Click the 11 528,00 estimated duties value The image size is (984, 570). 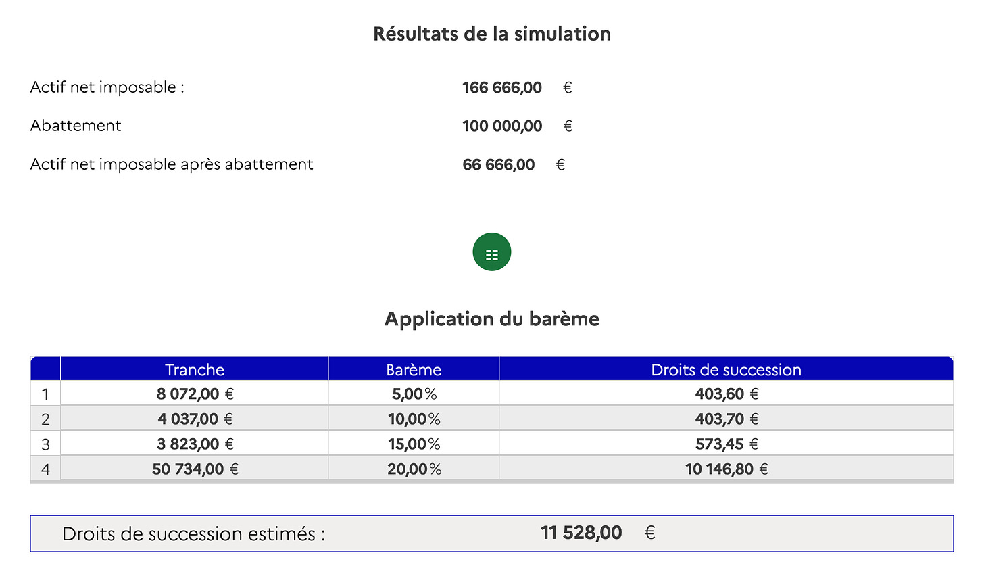click(x=581, y=533)
